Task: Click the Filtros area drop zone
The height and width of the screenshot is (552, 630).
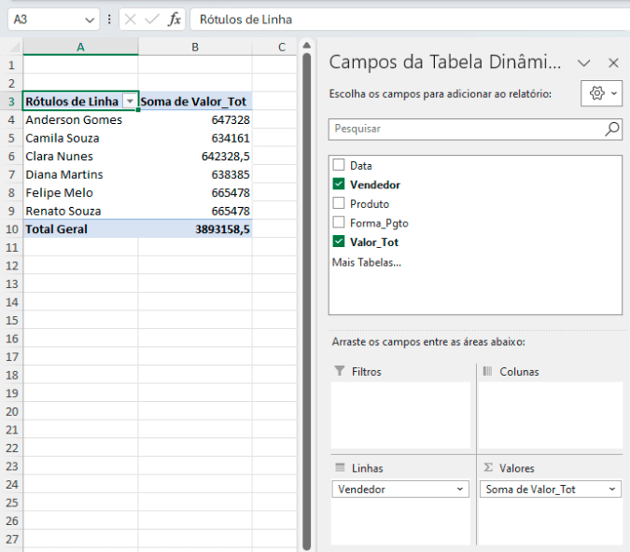Action: tap(400, 415)
